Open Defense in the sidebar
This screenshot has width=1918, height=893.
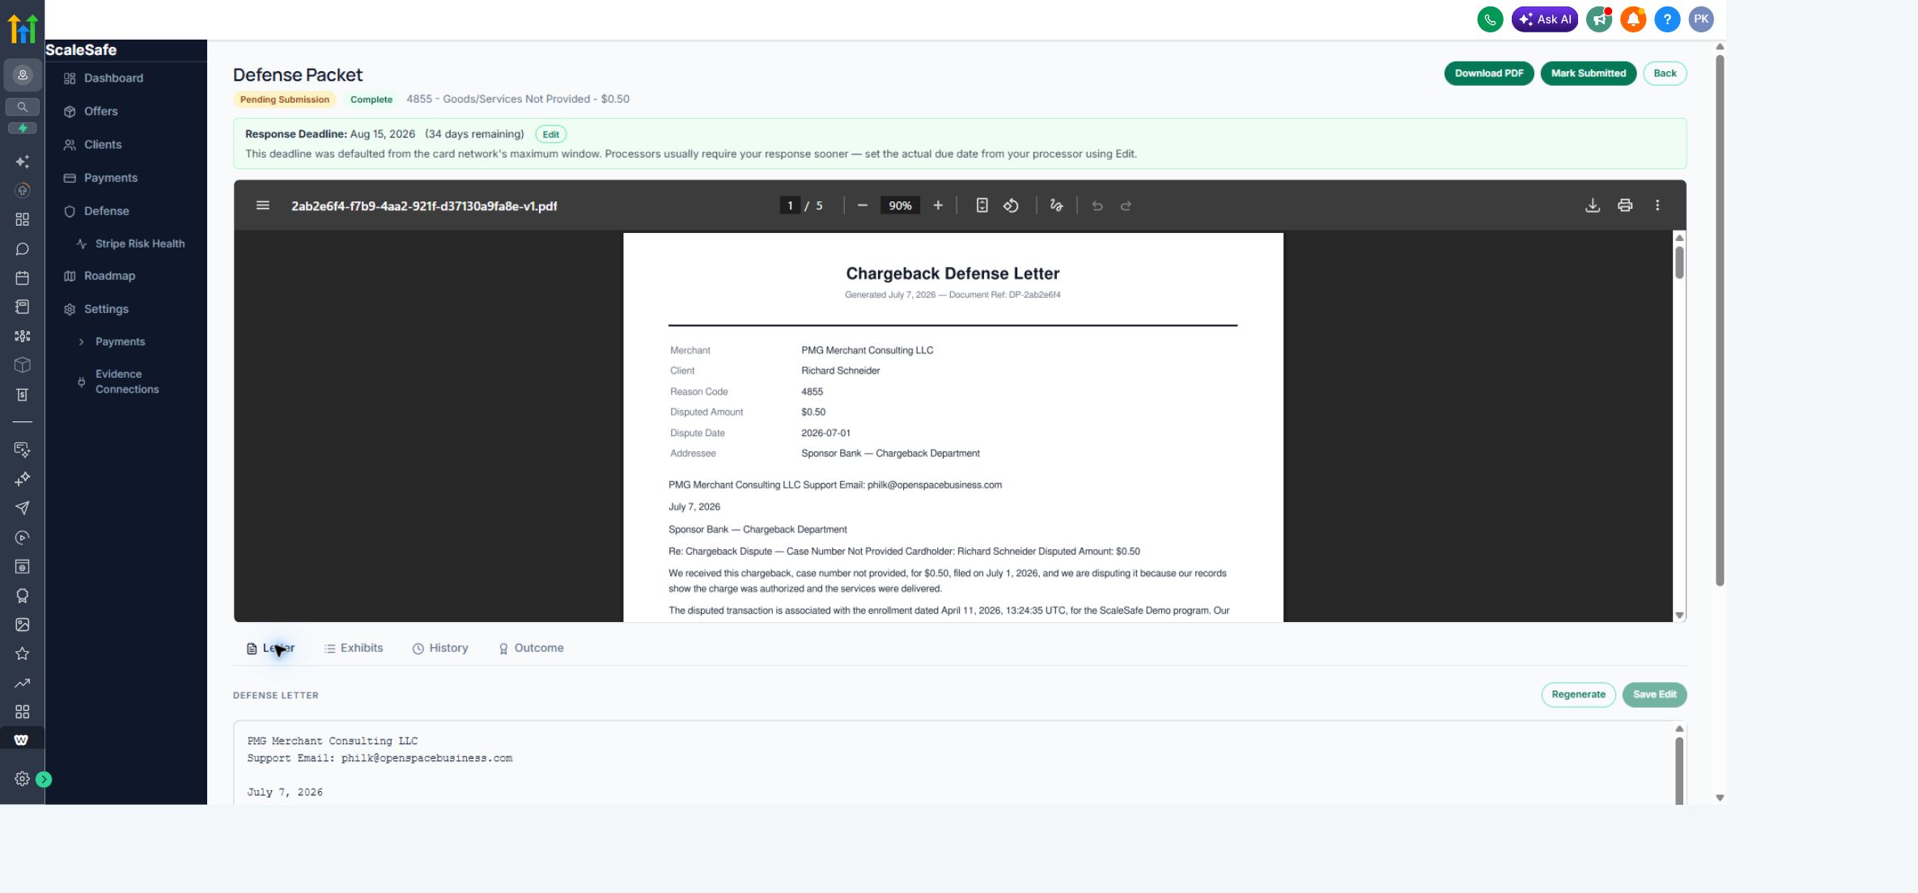pyautogui.click(x=106, y=211)
